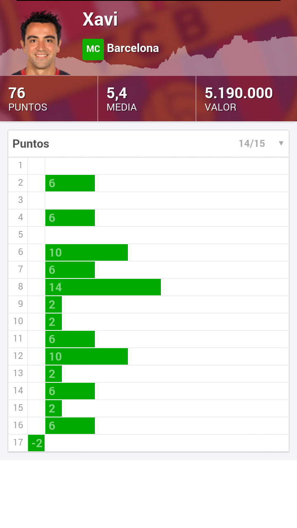
Task: Tap the Xavi player name title
Action: click(x=100, y=19)
